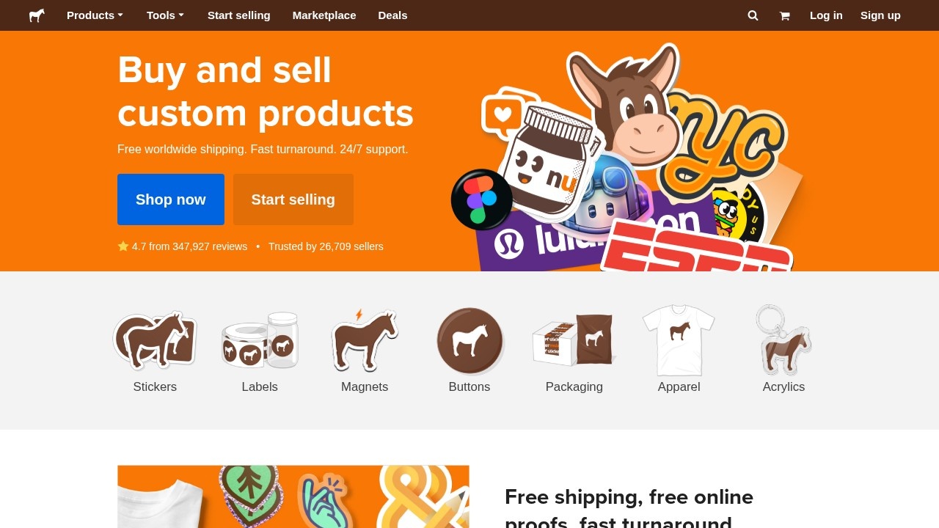This screenshot has height=528, width=939.
Task: Open the t-shirt and stickers promo image
Action: (x=293, y=496)
